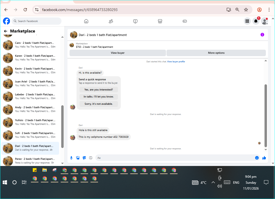
Task: Click the Facebook logo icon
Action: pos(6,21)
